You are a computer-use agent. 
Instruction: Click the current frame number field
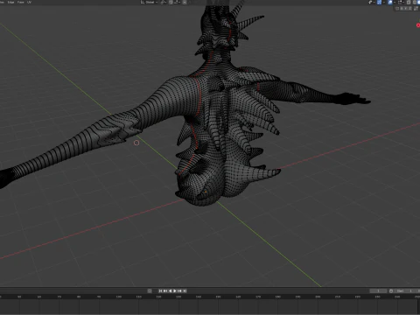pyautogui.click(x=378, y=290)
